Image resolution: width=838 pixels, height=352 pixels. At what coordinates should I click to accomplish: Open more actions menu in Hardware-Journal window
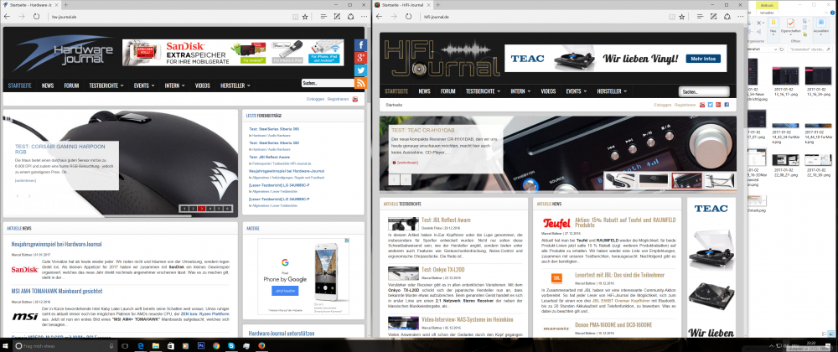click(x=365, y=17)
